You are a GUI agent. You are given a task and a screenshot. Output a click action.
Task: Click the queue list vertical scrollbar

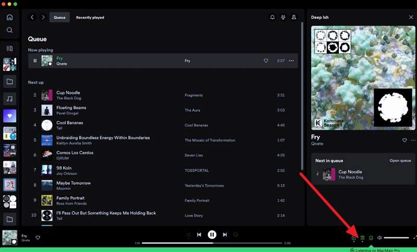[302, 96]
